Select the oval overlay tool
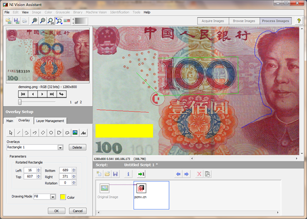Image resolution: width=307 pixels, height=219 pixels. [x=51, y=133]
